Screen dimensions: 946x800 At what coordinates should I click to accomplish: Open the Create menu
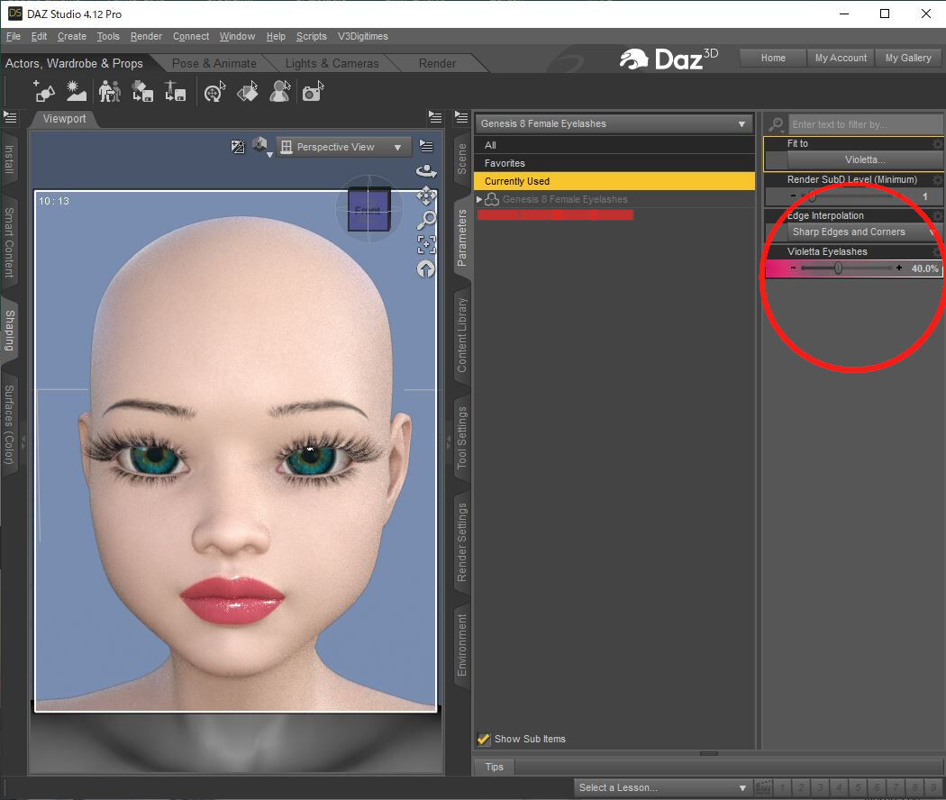coord(72,36)
